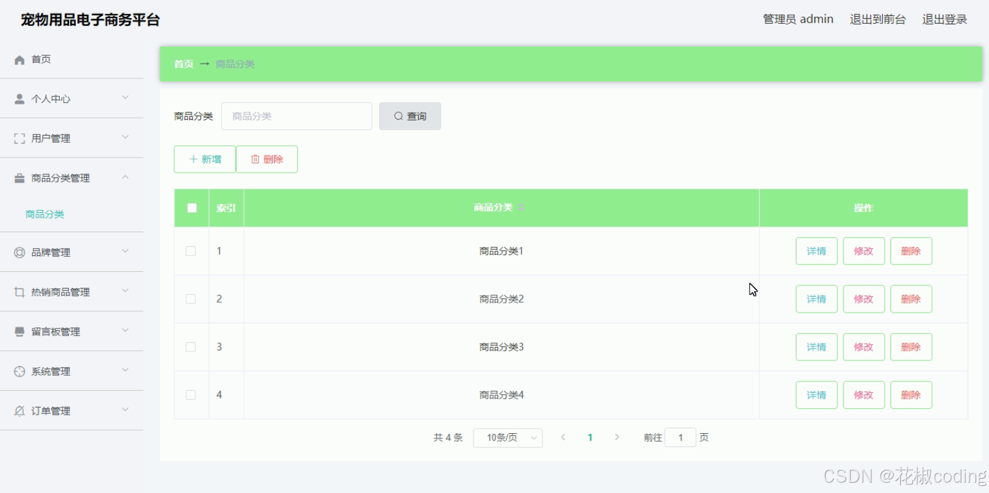989x493 pixels.
Task: Focus the 商品分类 search input field
Action: pos(297,116)
